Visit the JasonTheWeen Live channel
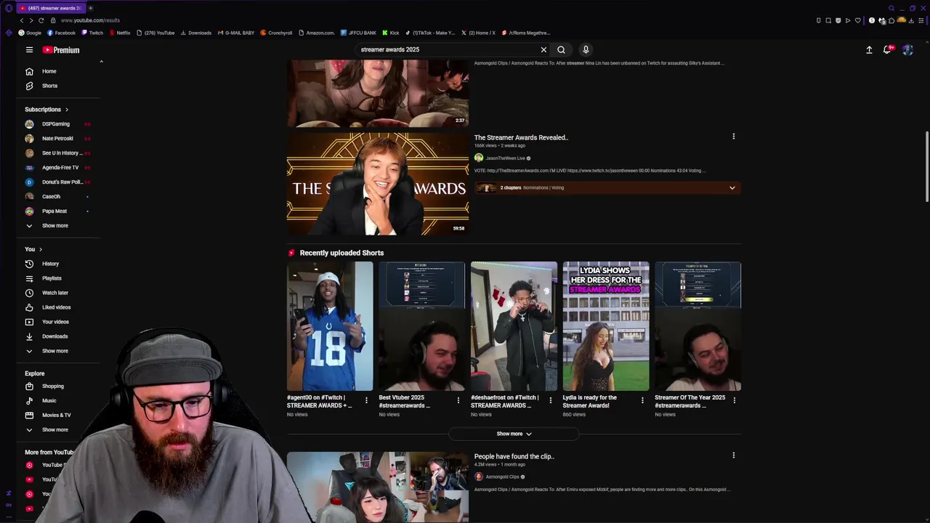This screenshot has width=930, height=523. [505, 158]
